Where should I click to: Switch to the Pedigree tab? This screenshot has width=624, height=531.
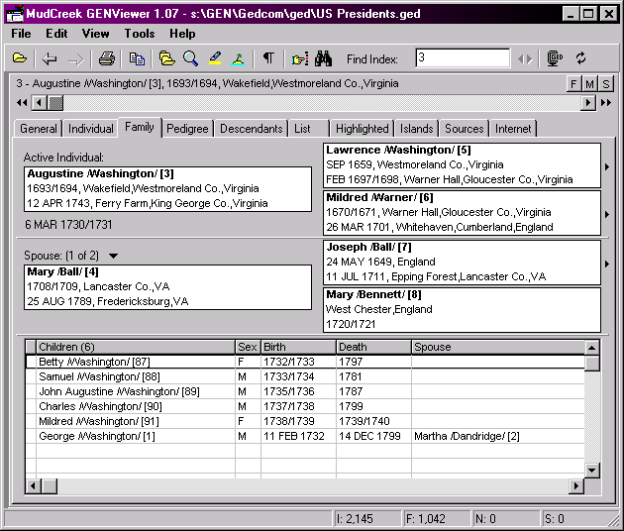[187, 128]
